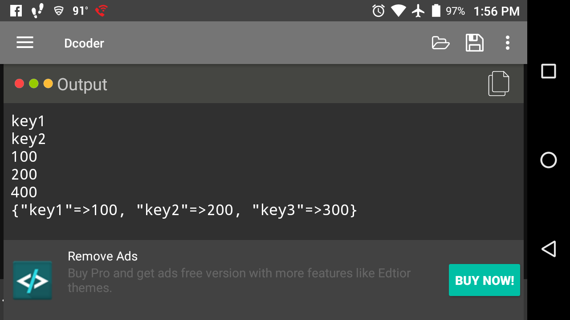The width and height of the screenshot is (570, 320).
Task: Tap the BUY NOW! button
Action: point(484,280)
